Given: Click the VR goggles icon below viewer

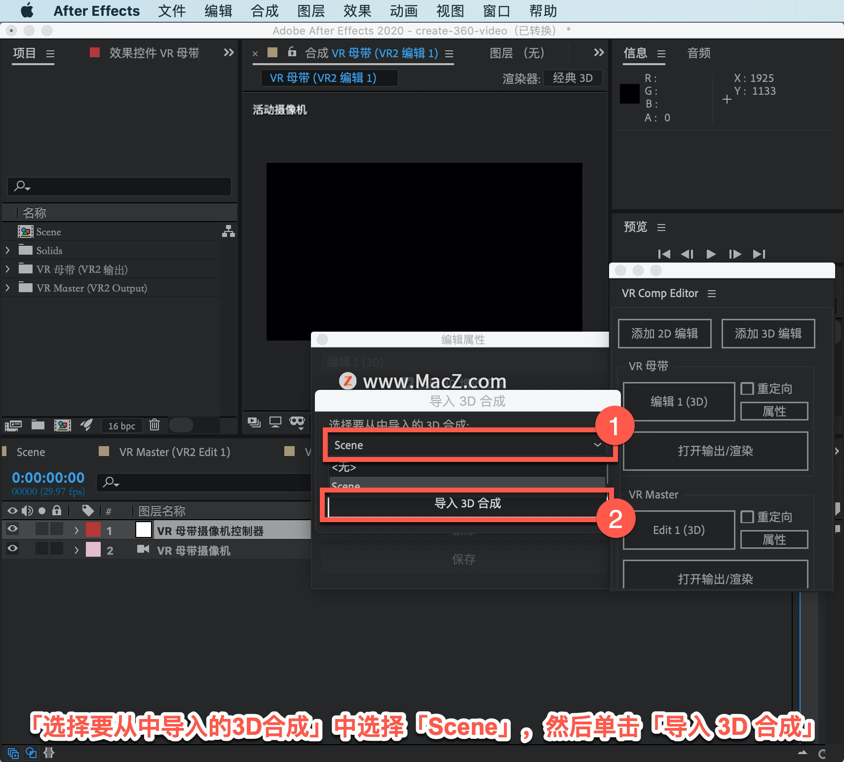Looking at the screenshot, I should (297, 422).
